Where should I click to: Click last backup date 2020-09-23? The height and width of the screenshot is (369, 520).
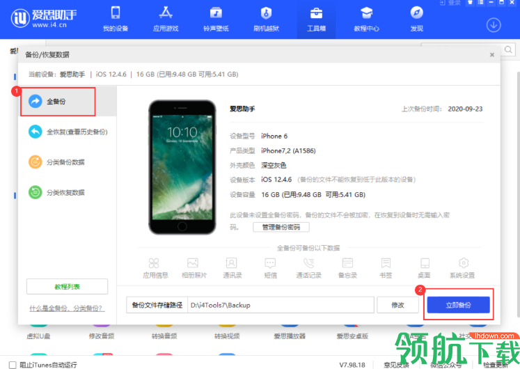[465, 109]
